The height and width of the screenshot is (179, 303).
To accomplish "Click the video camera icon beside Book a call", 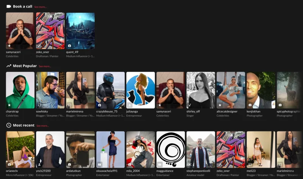I will [x=9, y=6].
